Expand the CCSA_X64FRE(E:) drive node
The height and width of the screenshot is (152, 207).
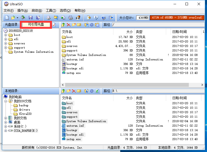point(6,131)
